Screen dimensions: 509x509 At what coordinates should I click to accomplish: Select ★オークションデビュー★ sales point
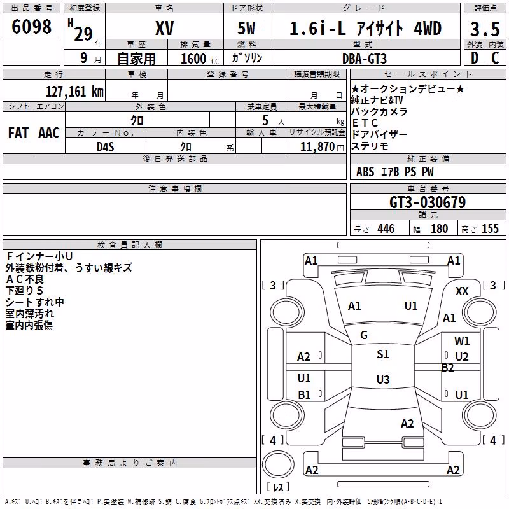click(x=408, y=88)
